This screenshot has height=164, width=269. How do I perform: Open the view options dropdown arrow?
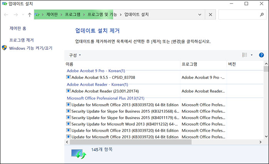coord(252,55)
